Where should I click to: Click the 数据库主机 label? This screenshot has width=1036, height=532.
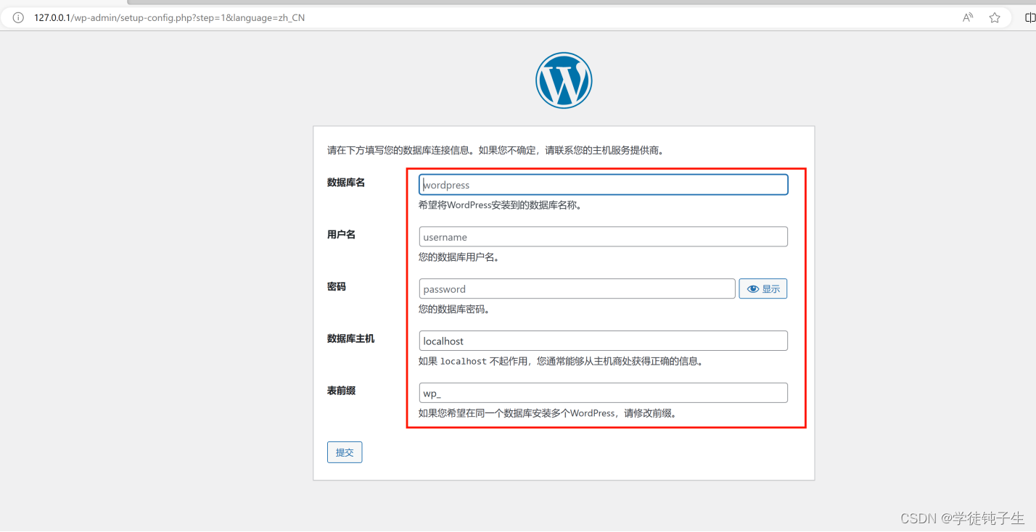point(351,338)
